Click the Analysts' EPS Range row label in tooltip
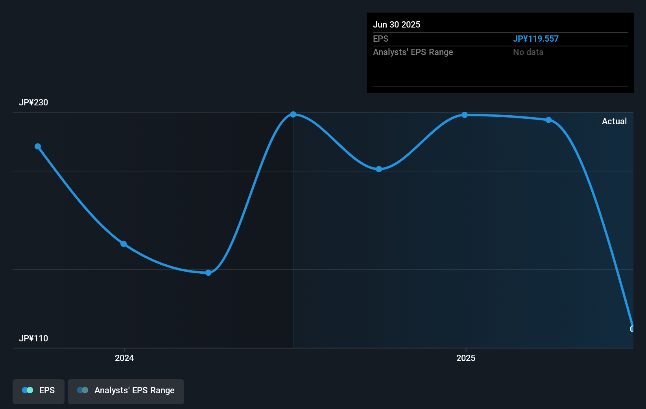The height and width of the screenshot is (409, 646). pyautogui.click(x=413, y=52)
